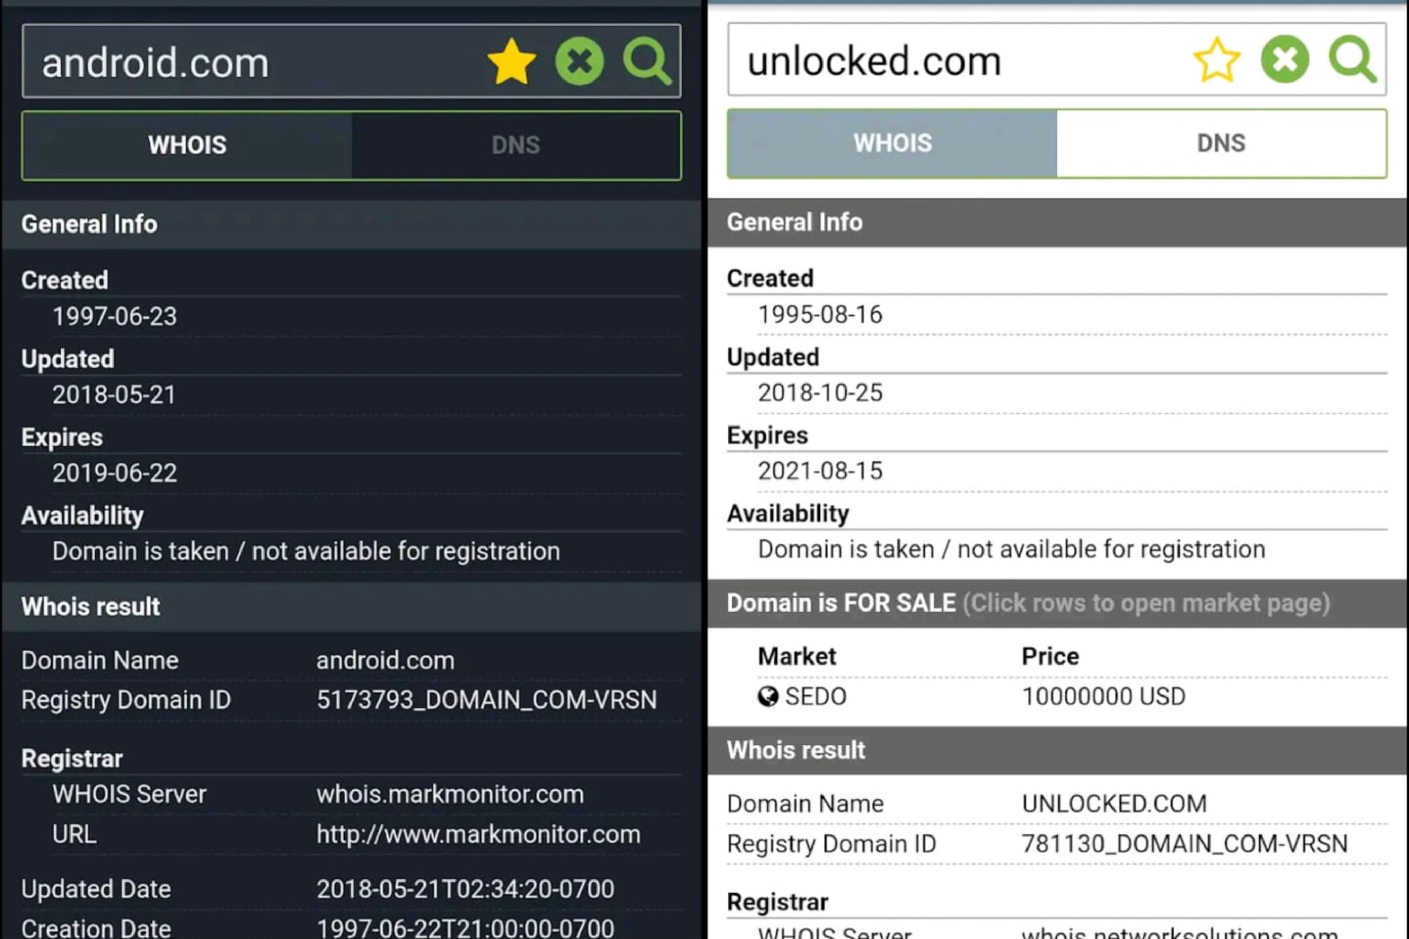Open the DNS tab in the light panel
Viewport: 1409px width, 939px height.
(1221, 144)
